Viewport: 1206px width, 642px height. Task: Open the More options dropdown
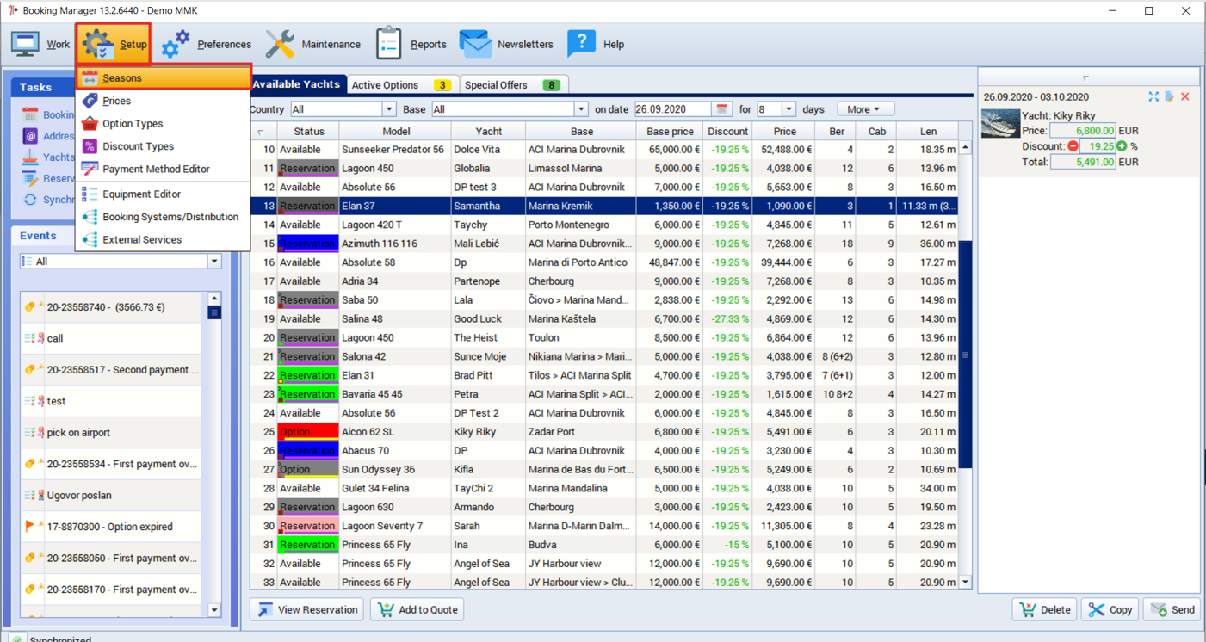[x=865, y=109]
